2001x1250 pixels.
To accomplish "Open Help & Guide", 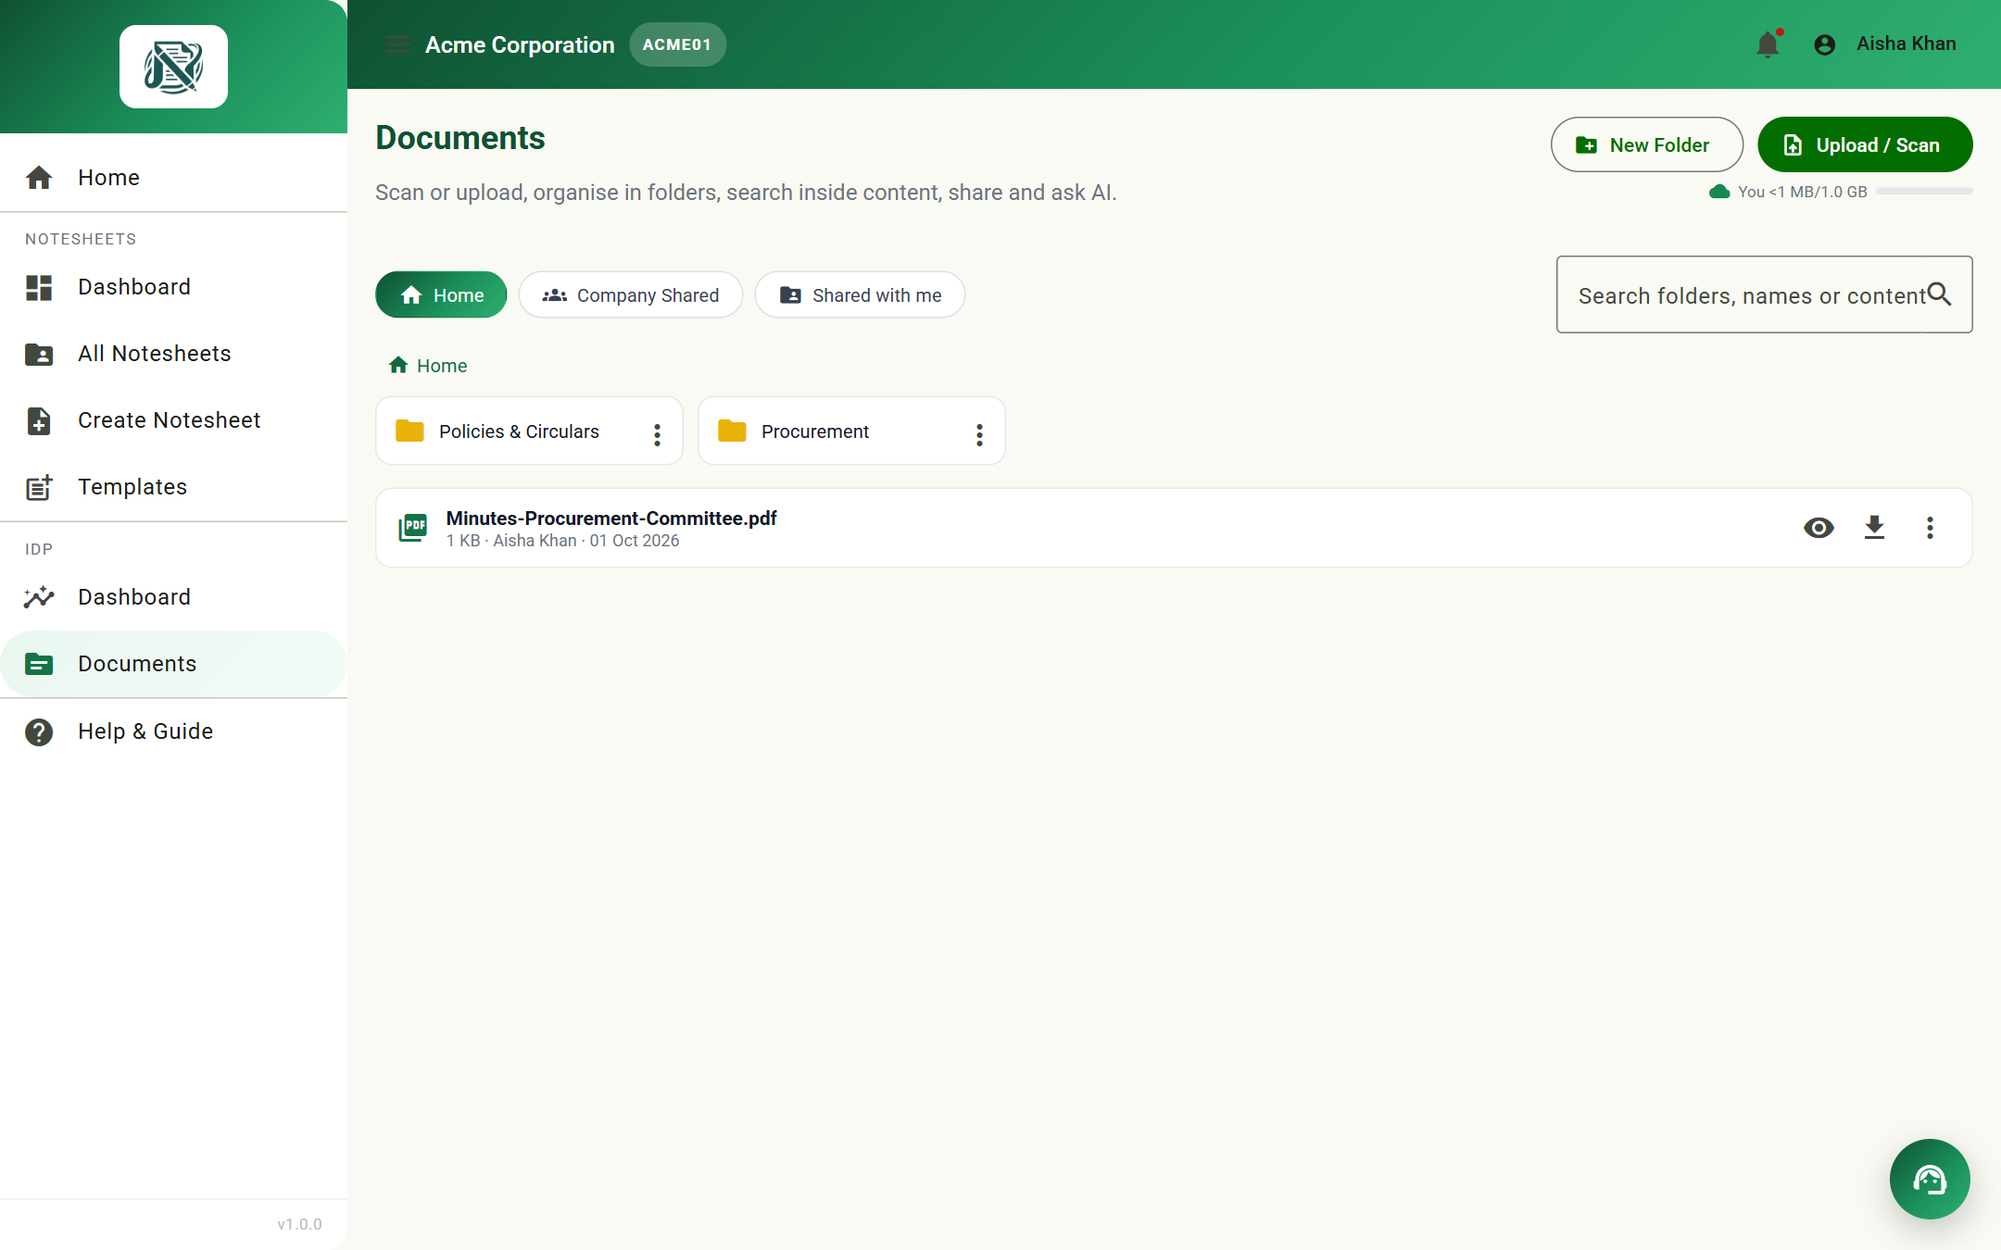I will [173, 731].
